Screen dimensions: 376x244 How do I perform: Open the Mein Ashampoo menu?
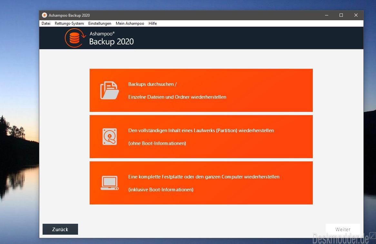pos(130,23)
